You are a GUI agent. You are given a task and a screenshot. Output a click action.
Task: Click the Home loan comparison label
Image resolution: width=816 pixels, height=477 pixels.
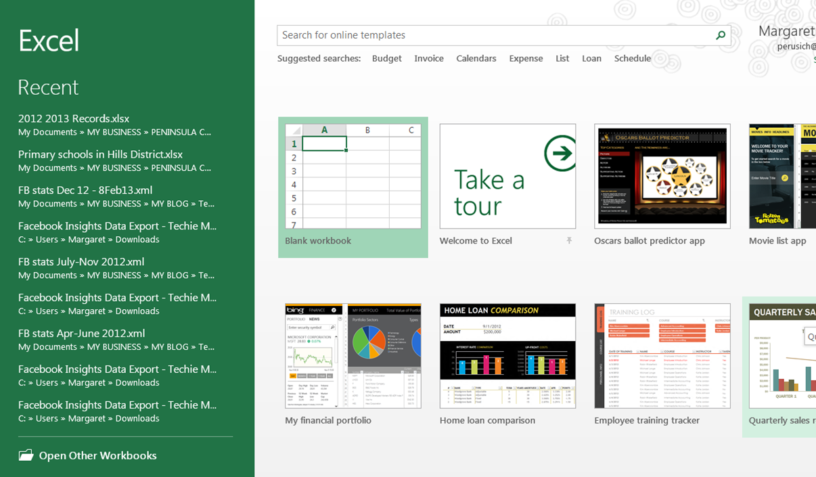[x=487, y=421]
